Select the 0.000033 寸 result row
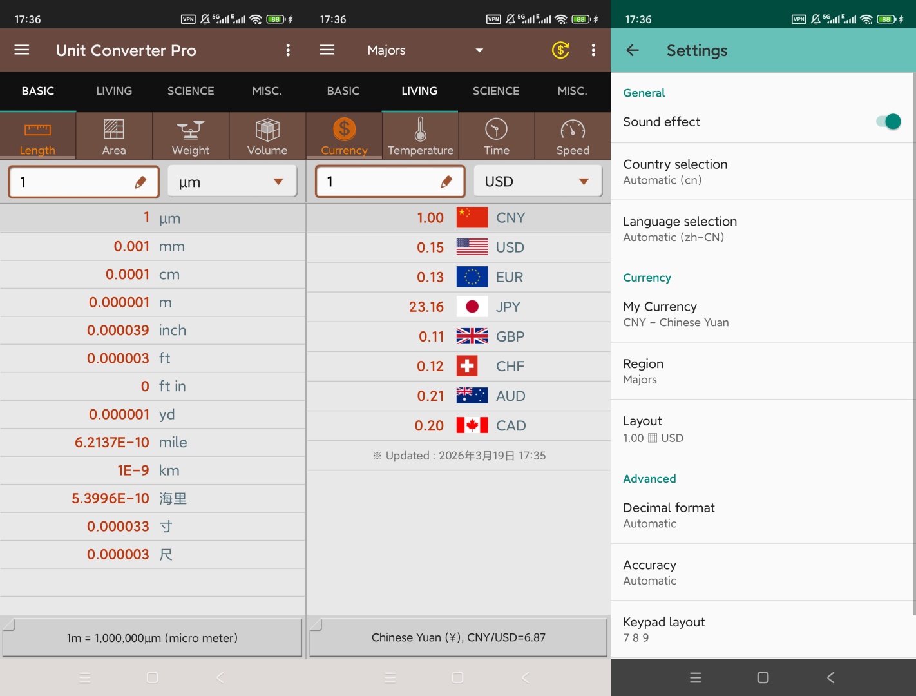The height and width of the screenshot is (696, 916). [153, 527]
